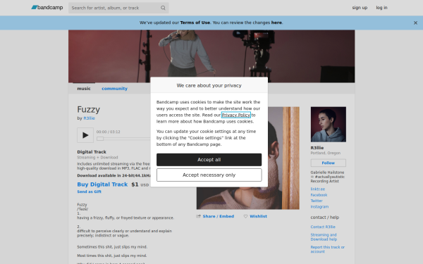Open the Terms of Use link in banner
Image resolution: width=423 pixels, height=264 pixels.
point(195,23)
